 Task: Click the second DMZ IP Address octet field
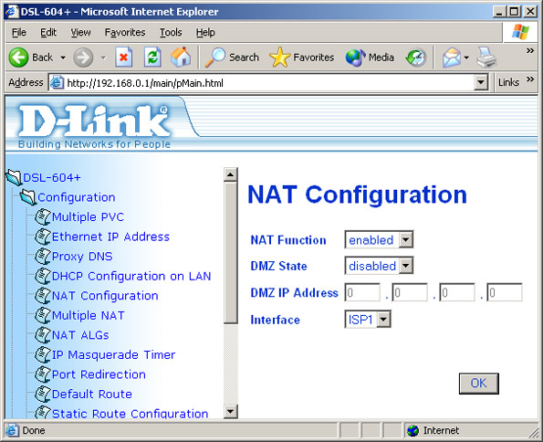410,292
